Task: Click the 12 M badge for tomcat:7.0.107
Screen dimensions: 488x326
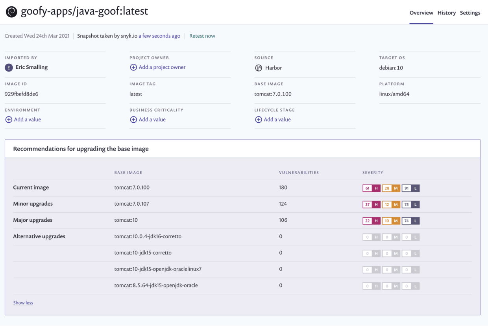Action: click(391, 204)
